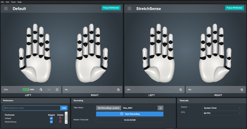Click the FPS label in Timecode panel

(x=183, y=112)
